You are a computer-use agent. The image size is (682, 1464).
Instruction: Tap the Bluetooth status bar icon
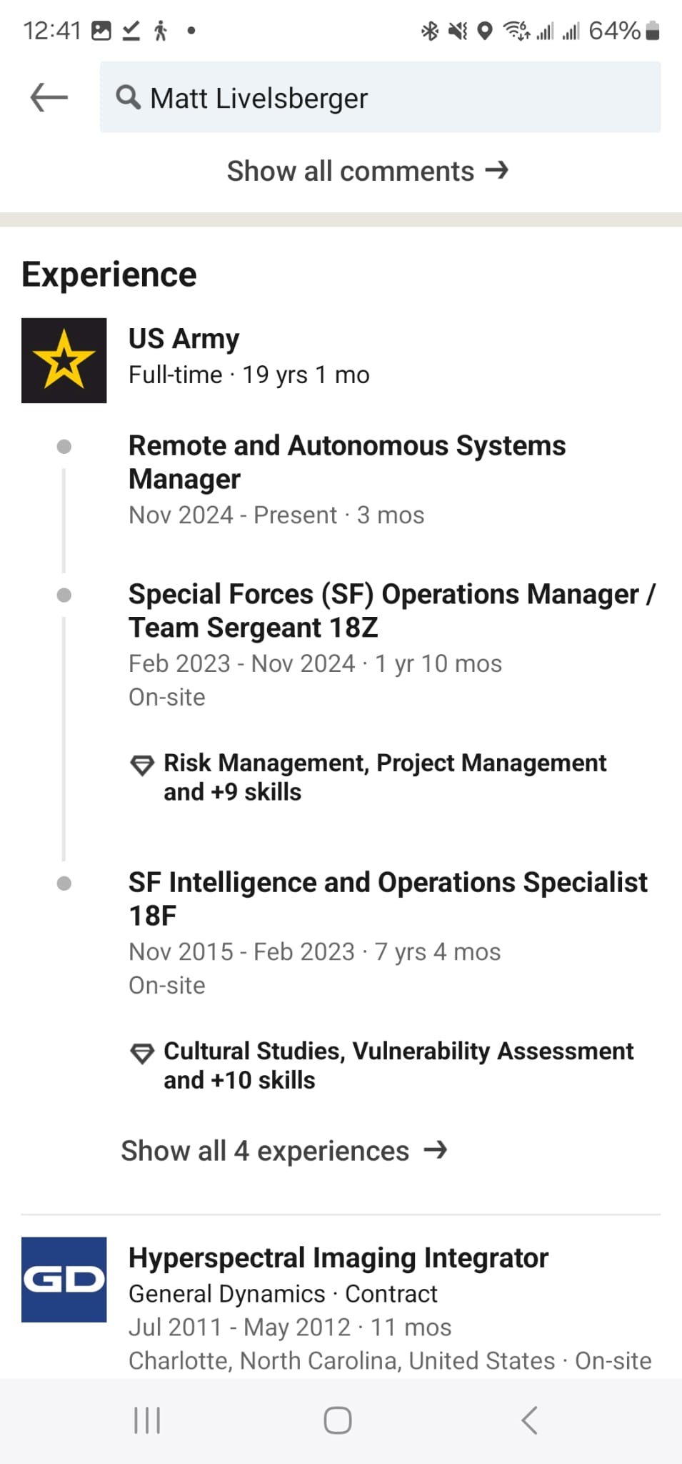pos(429,31)
